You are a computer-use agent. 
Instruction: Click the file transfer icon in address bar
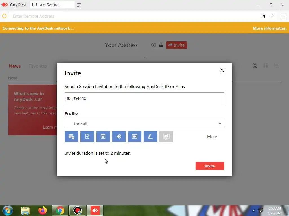coord(263,16)
